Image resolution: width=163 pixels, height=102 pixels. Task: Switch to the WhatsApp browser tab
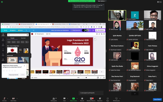(x=9, y=24)
